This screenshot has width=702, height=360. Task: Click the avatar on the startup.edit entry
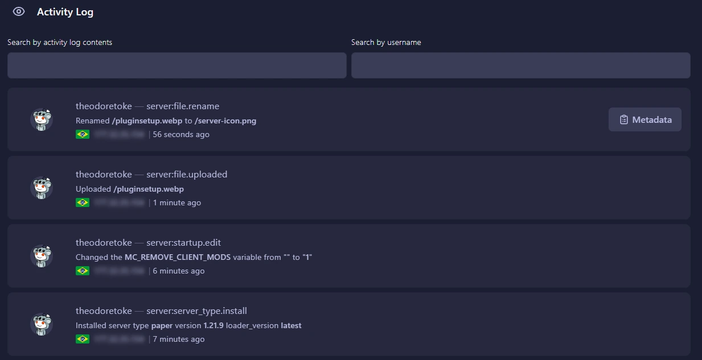click(x=41, y=256)
